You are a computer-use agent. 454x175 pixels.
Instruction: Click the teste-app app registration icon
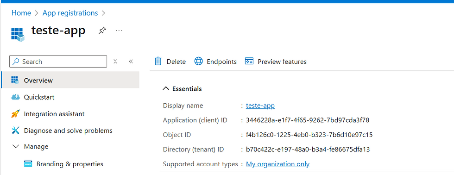[18, 34]
